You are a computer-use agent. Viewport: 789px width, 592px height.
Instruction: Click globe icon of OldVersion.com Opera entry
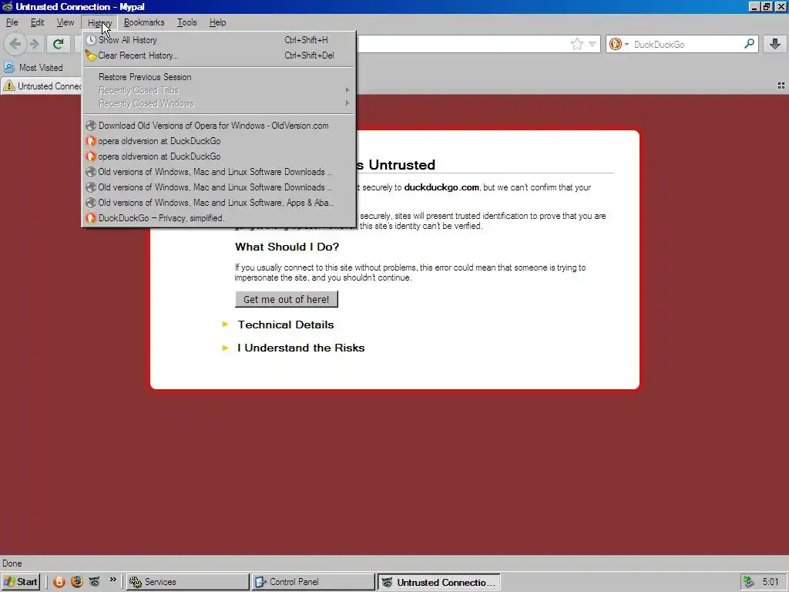[x=91, y=126]
